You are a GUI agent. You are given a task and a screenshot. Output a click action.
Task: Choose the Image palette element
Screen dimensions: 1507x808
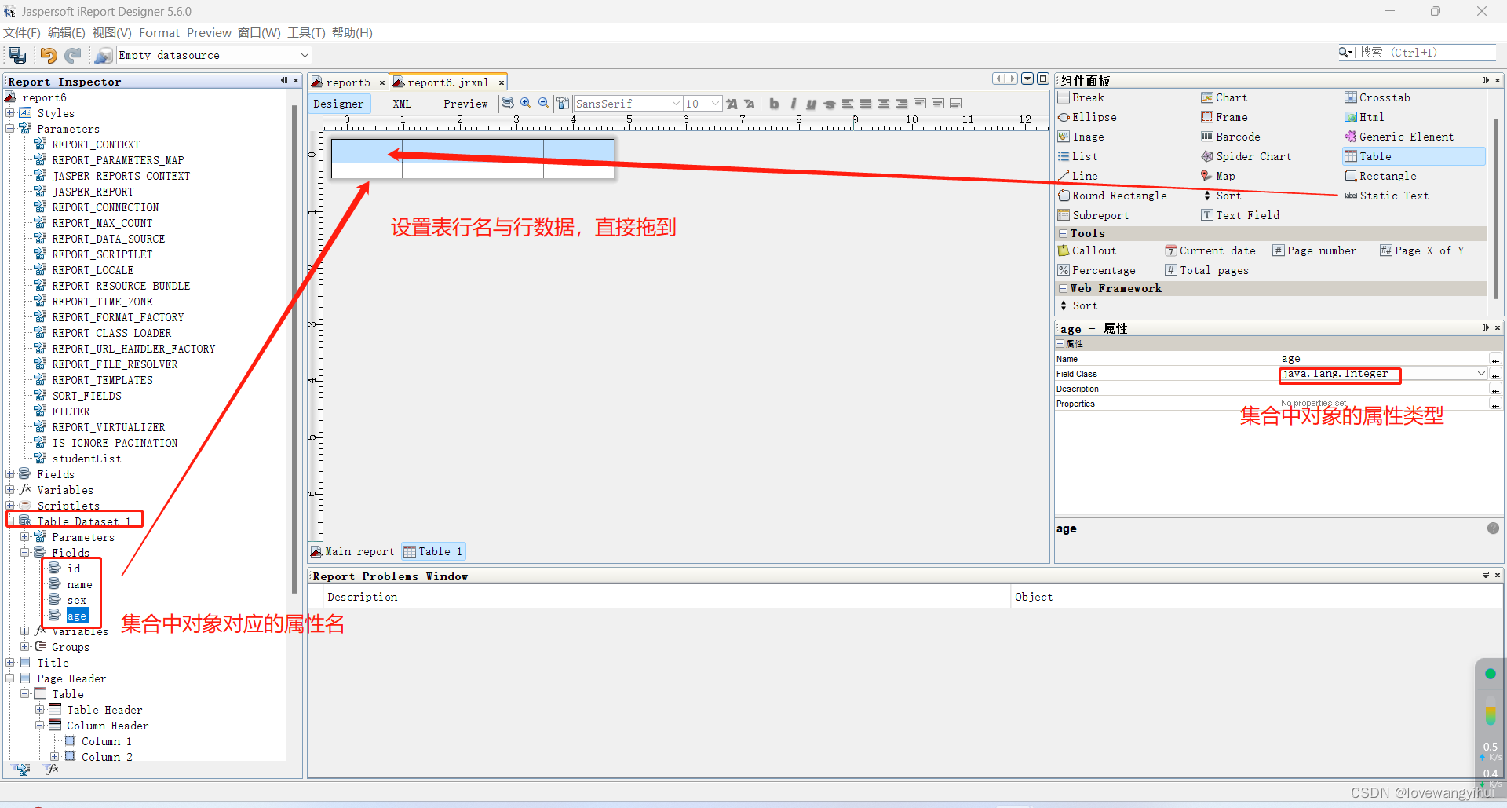(1081, 137)
